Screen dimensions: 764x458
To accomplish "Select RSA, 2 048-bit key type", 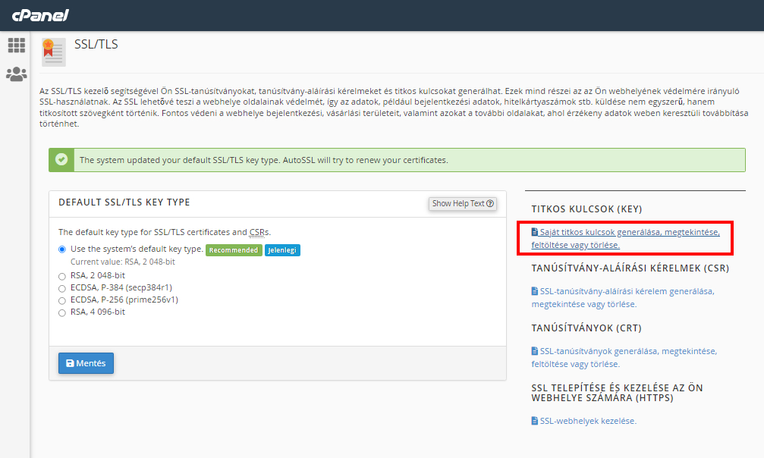I will (62, 276).
